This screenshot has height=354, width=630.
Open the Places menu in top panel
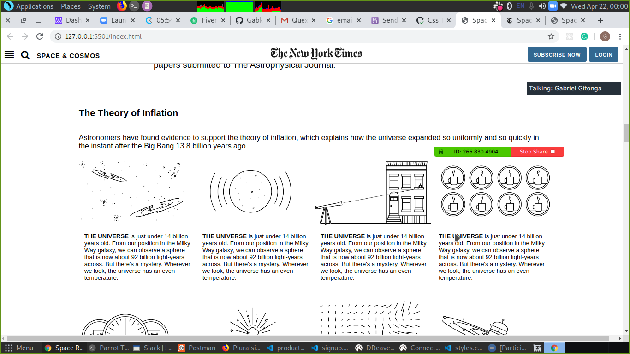71,6
